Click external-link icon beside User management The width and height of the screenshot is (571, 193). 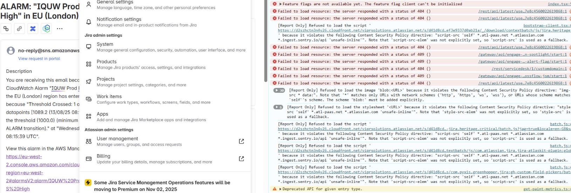pos(241,141)
